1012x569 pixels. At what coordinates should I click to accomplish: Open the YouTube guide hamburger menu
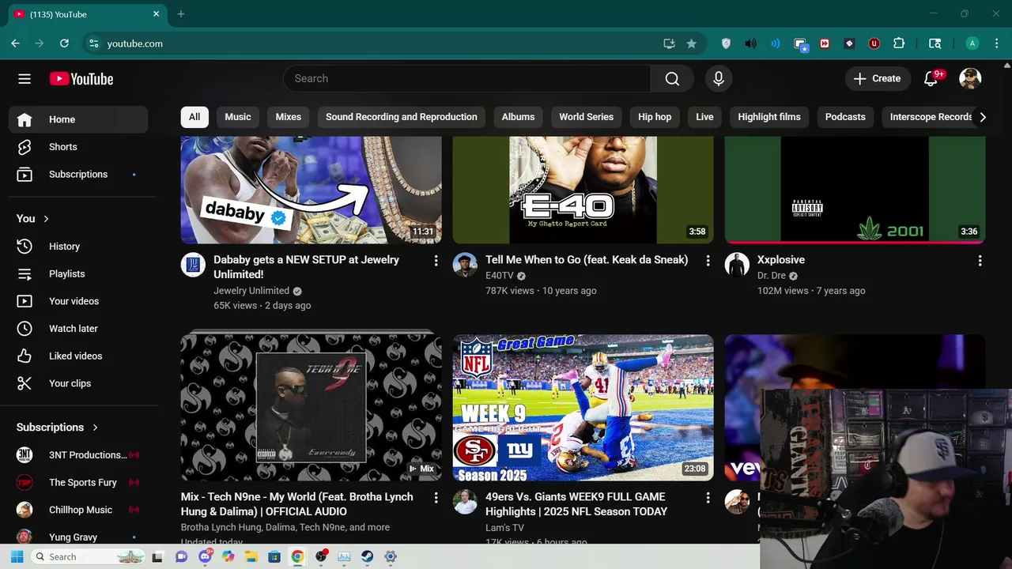coord(25,78)
